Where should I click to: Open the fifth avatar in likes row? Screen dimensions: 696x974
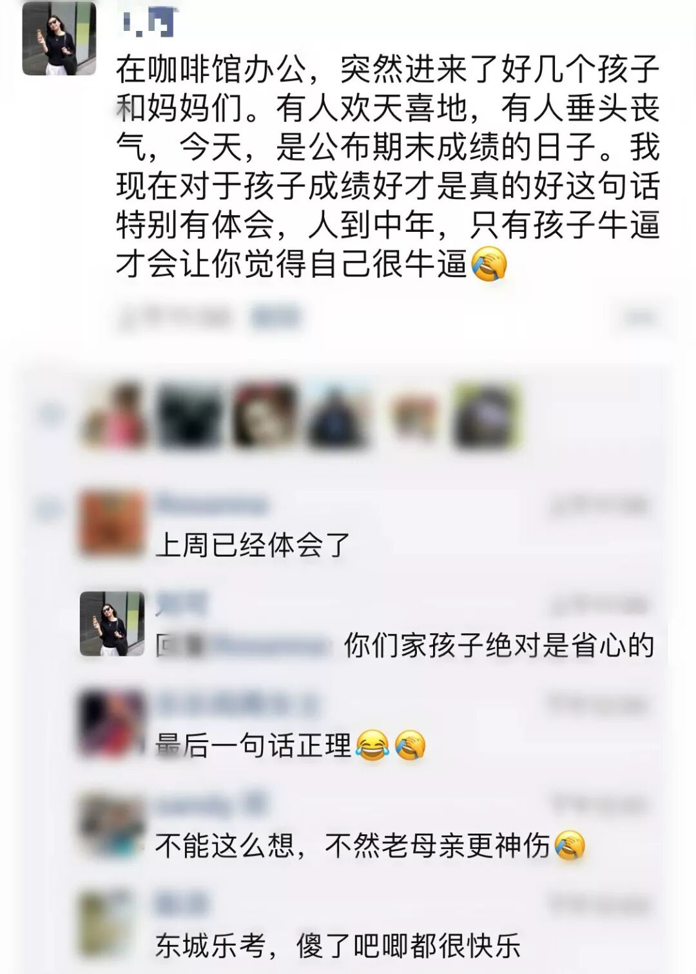pyautogui.click(x=412, y=415)
